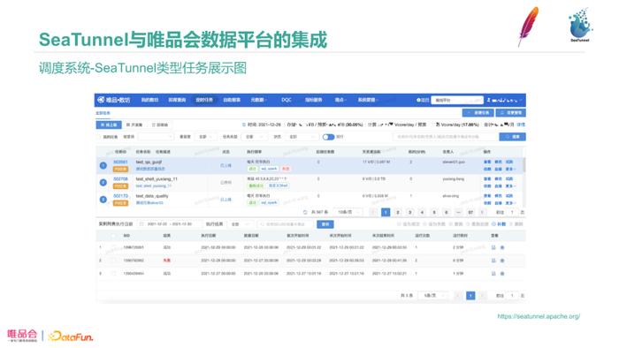Viewport: 619px width, 348px height.
Task: Click the refresh icon beside the task count
Action: (x=305, y=213)
